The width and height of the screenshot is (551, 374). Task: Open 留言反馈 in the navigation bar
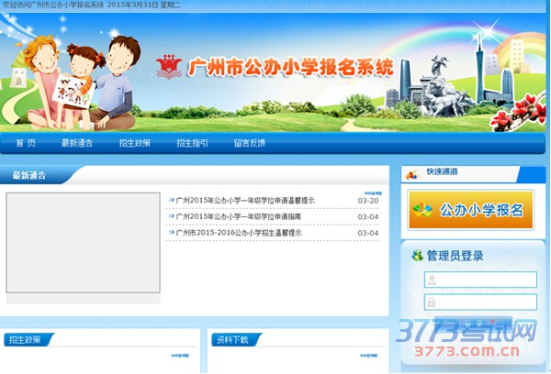point(249,143)
